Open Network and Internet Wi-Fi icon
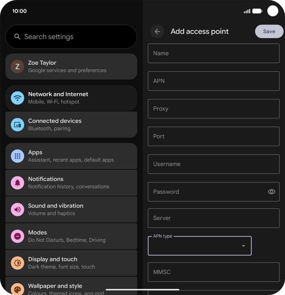This screenshot has width=285, height=295. click(x=18, y=98)
